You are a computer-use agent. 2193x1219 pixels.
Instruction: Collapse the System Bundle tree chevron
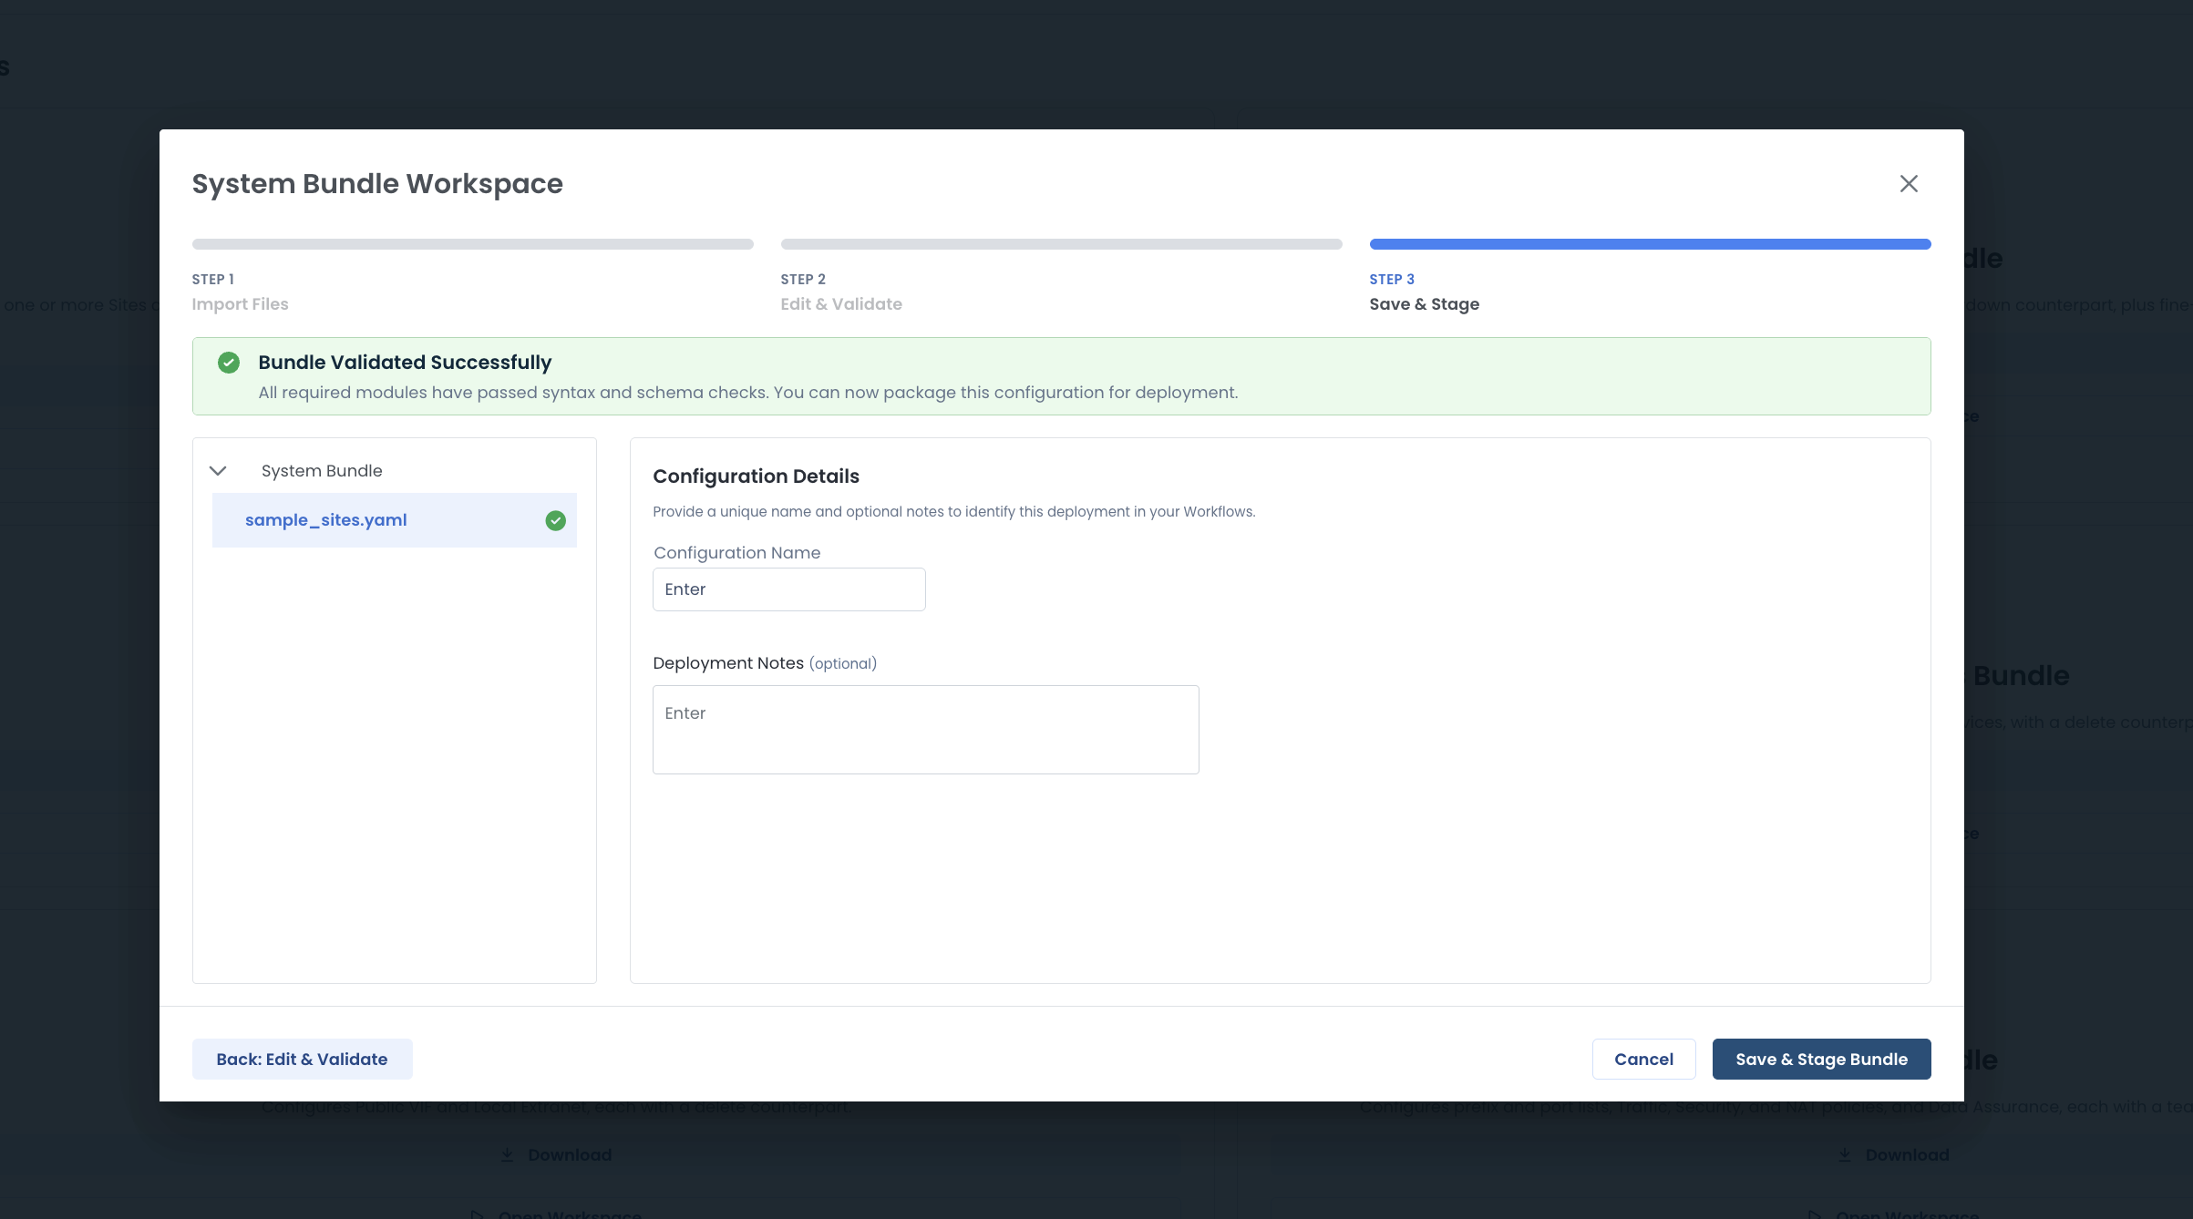218,471
